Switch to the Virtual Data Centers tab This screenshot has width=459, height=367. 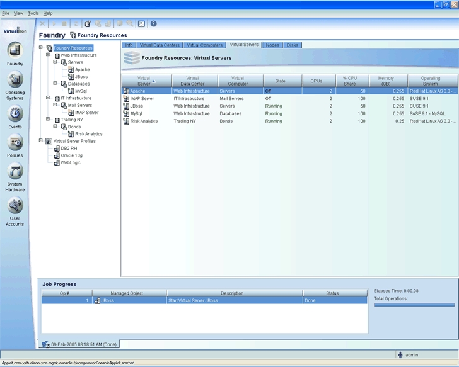point(160,45)
